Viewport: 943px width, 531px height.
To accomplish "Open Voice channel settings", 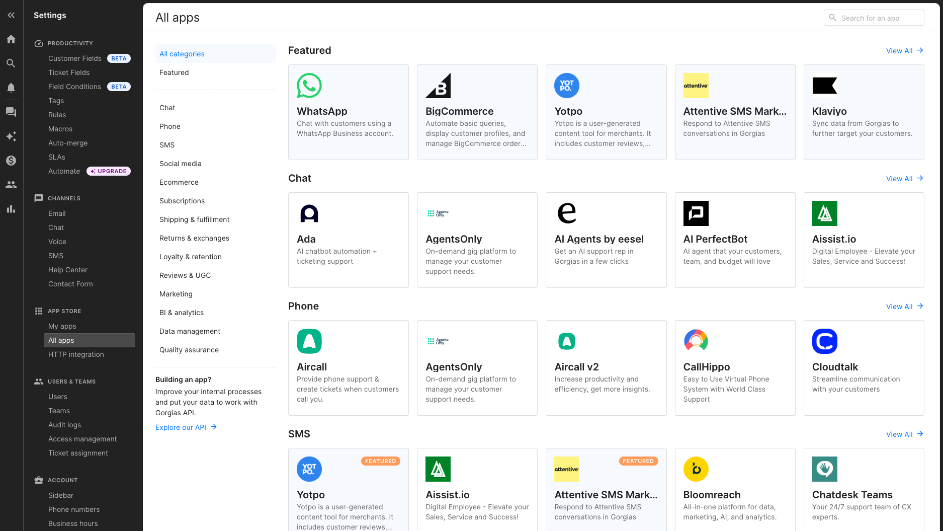I will [57, 242].
